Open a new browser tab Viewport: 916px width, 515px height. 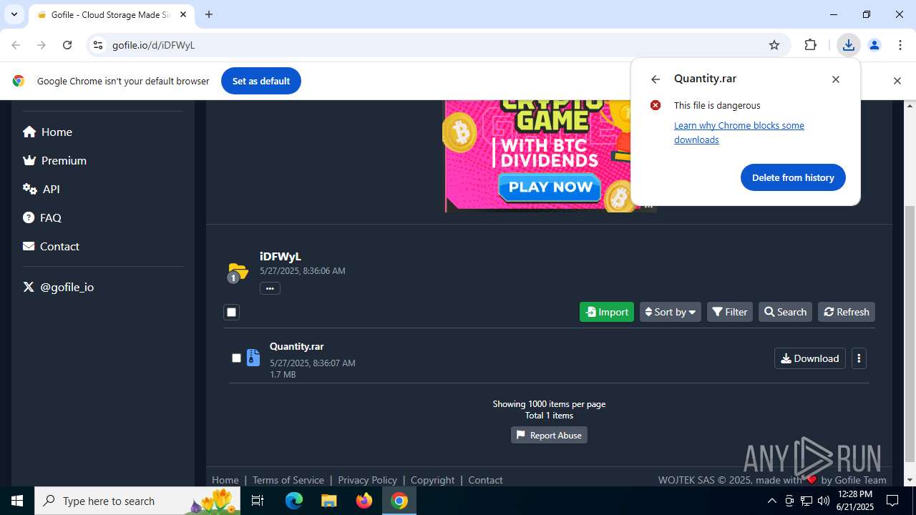click(209, 14)
